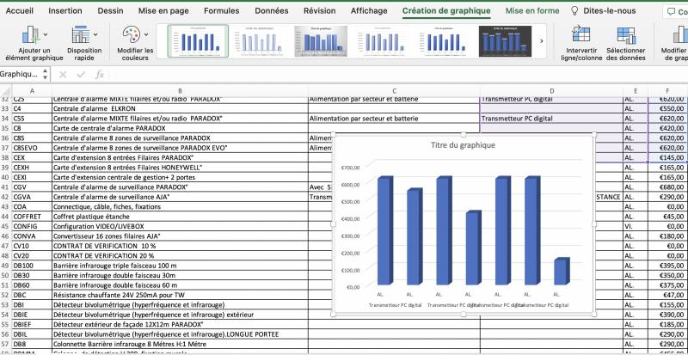Click the Name Box showing Graphiqu...
This screenshot has height=355, width=688.
(20, 74)
